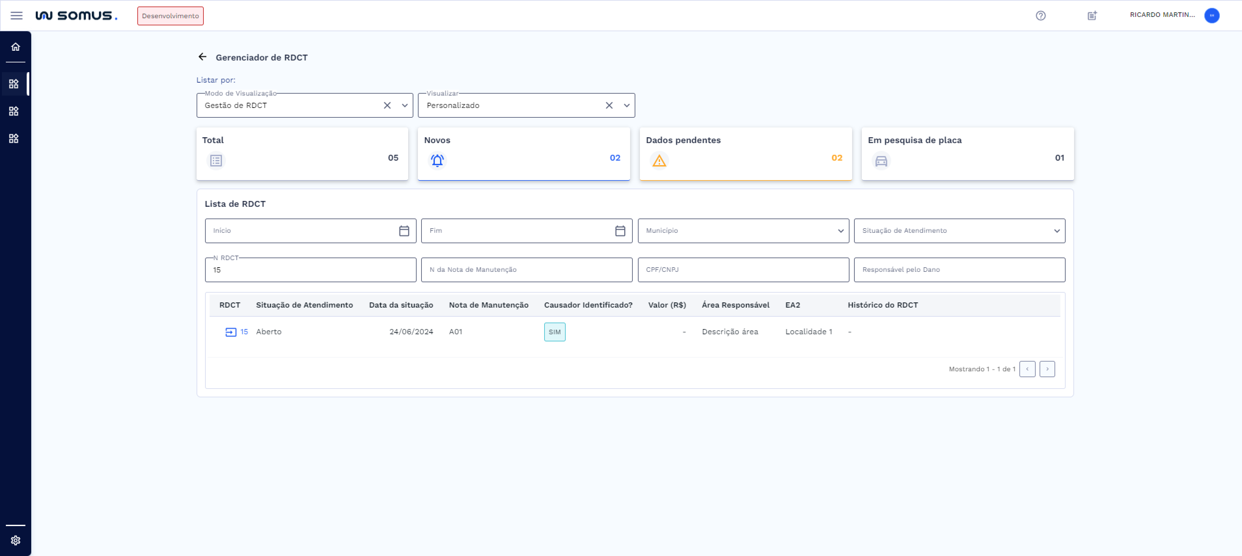1242x556 pixels.
Task: Open the Modo de Visualização dropdown
Action: pos(405,105)
